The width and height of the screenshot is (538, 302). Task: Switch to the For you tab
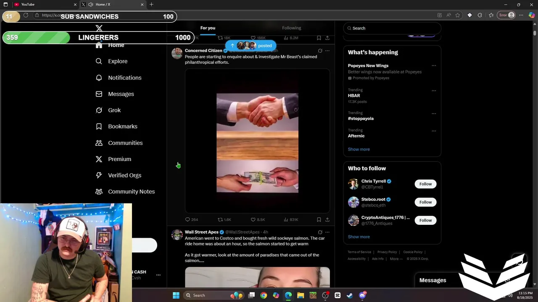(208, 28)
